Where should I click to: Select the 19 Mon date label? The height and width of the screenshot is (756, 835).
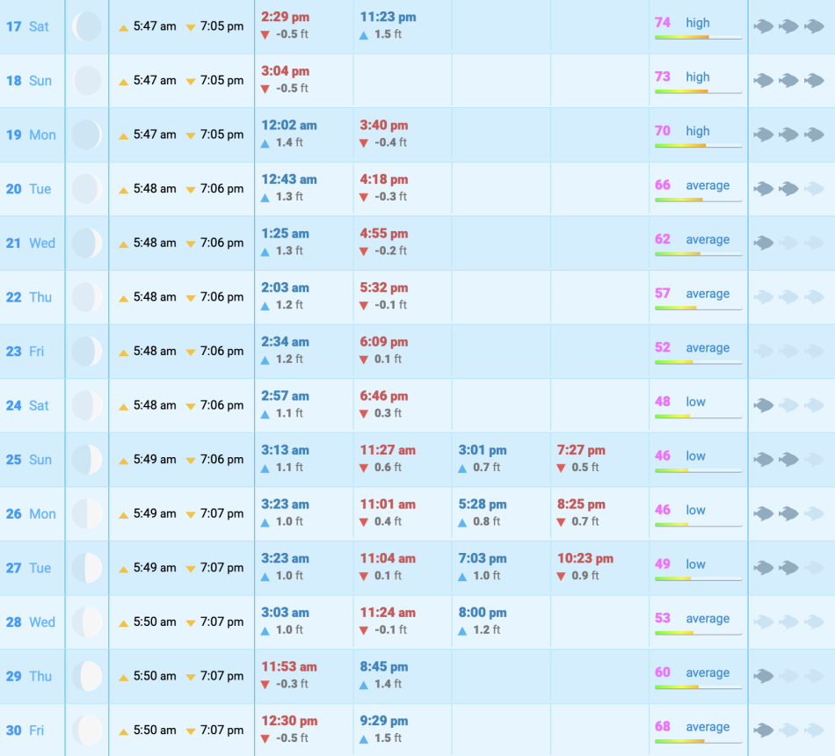(31, 134)
